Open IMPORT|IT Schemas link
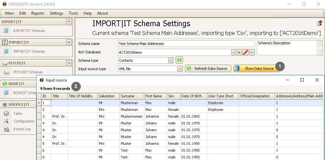325x160 pixels. click(x=29, y=51)
